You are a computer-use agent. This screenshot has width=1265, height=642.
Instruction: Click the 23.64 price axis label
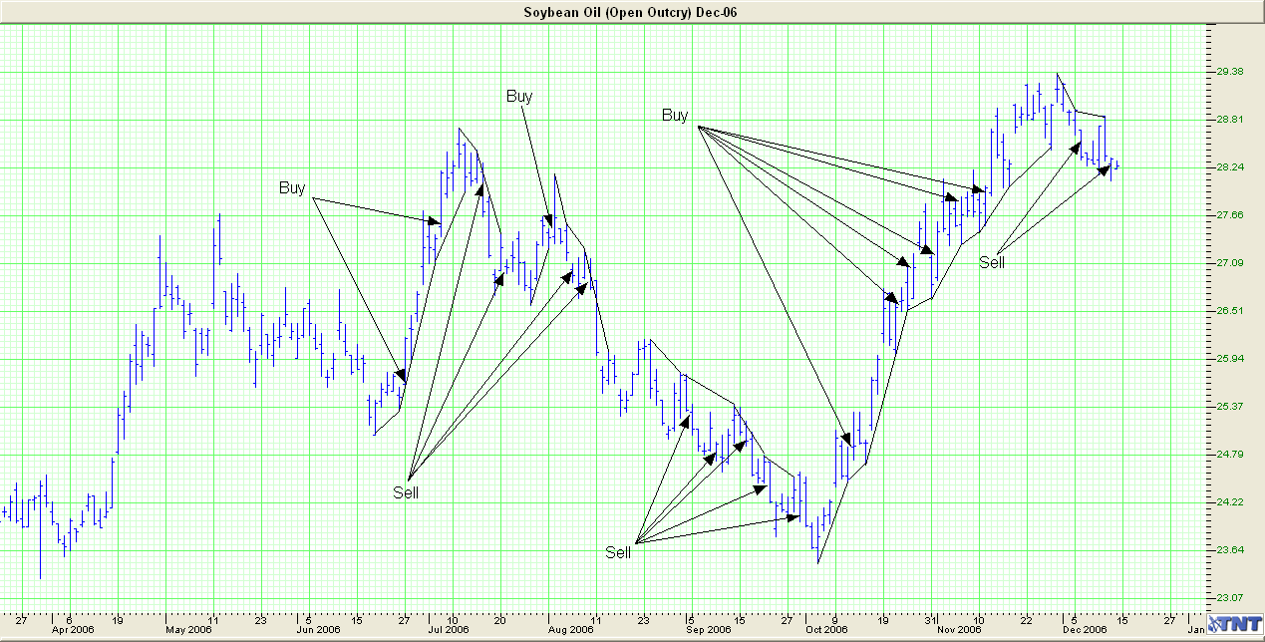pyautogui.click(x=1229, y=550)
